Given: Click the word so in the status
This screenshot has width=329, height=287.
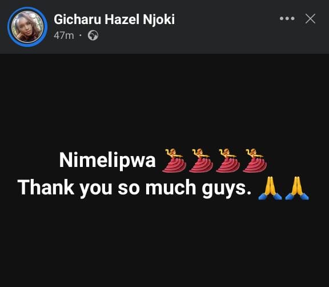Looking at the screenshot, I should 129,188.
